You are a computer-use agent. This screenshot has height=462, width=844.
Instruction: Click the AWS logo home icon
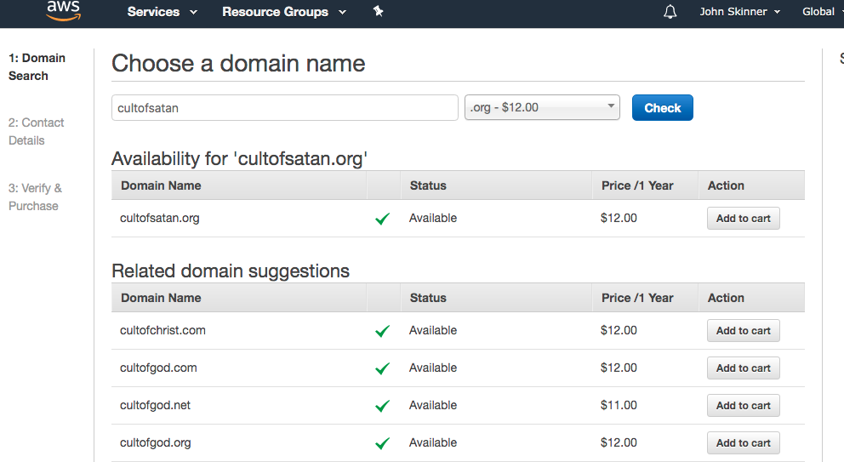pyautogui.click(x=64, y=10)
